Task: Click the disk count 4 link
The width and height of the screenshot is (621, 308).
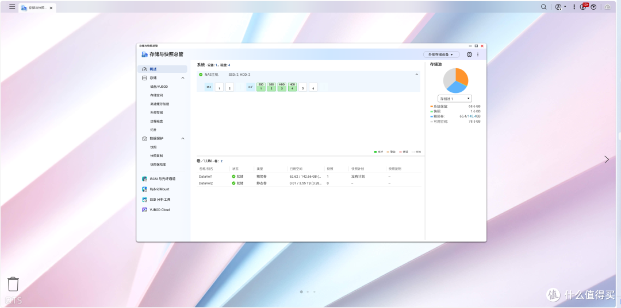Action: coord(229,65)
